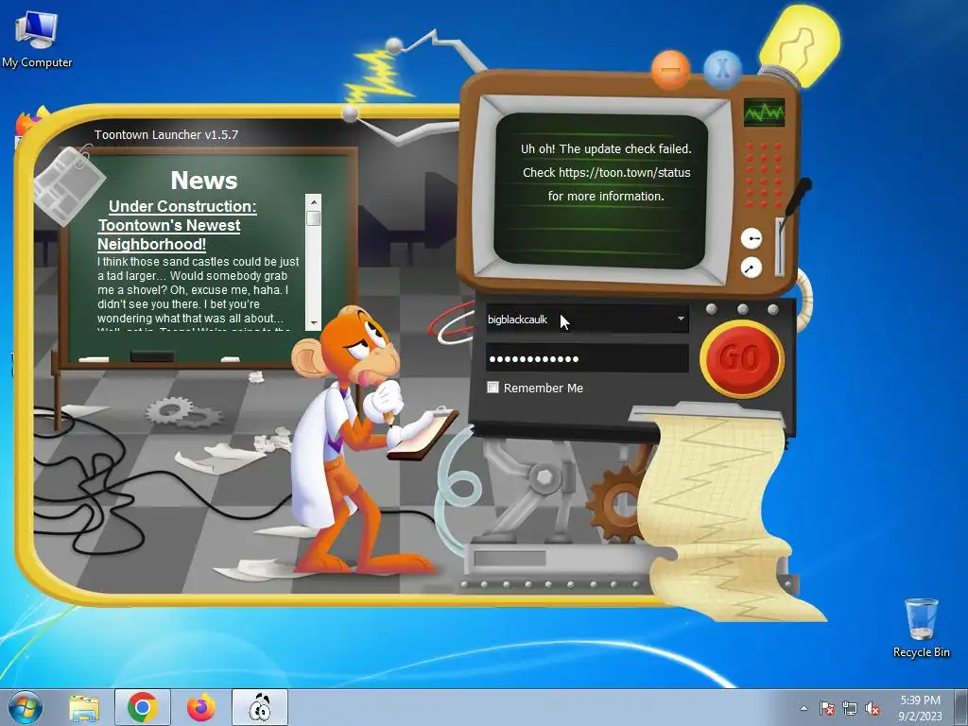Click the red GO login button
Image resolution: width=968 pixels, height=726 pixels.
click(742, 358)
